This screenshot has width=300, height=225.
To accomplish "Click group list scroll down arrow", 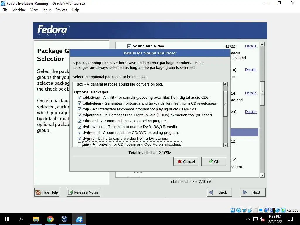I will tap(262, 175).
